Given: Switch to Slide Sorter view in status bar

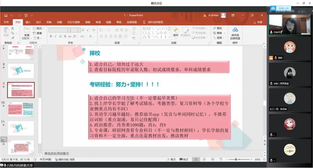Looking at the screenshot, I should 204,159.
